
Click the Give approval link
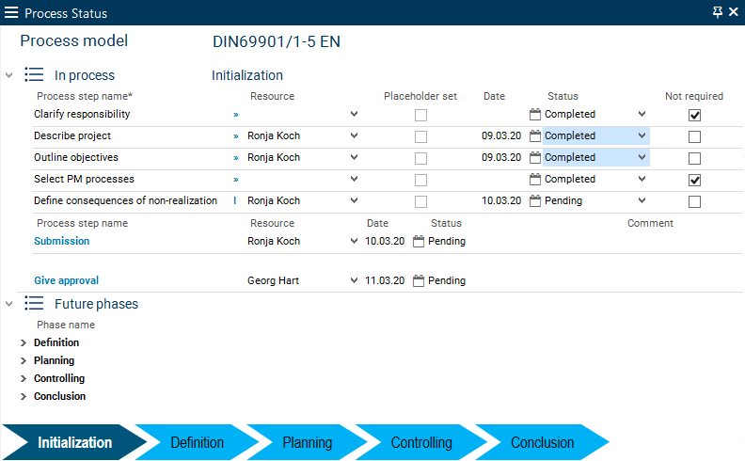click(x=66, y=280)
